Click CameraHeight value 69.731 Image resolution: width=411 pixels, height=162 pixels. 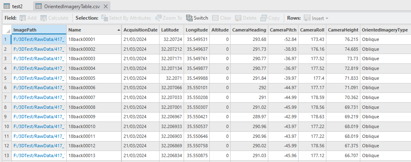click(343, 107)
